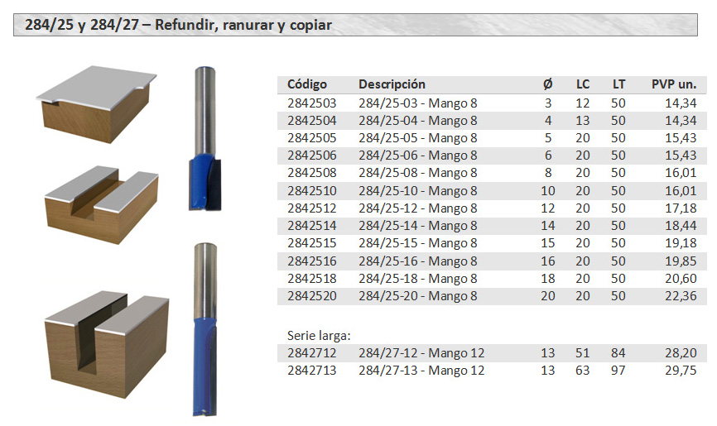Click the Código column header

(x=307, y=84)
